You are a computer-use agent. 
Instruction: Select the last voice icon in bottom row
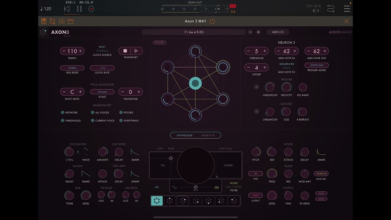click(234, 201)
